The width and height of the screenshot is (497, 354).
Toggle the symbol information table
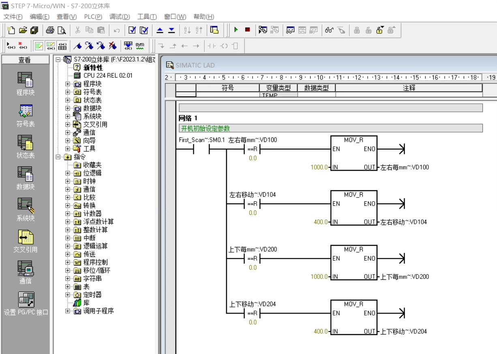click(62, 46)
